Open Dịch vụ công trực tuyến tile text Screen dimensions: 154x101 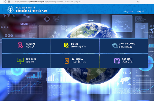[127, 45]
